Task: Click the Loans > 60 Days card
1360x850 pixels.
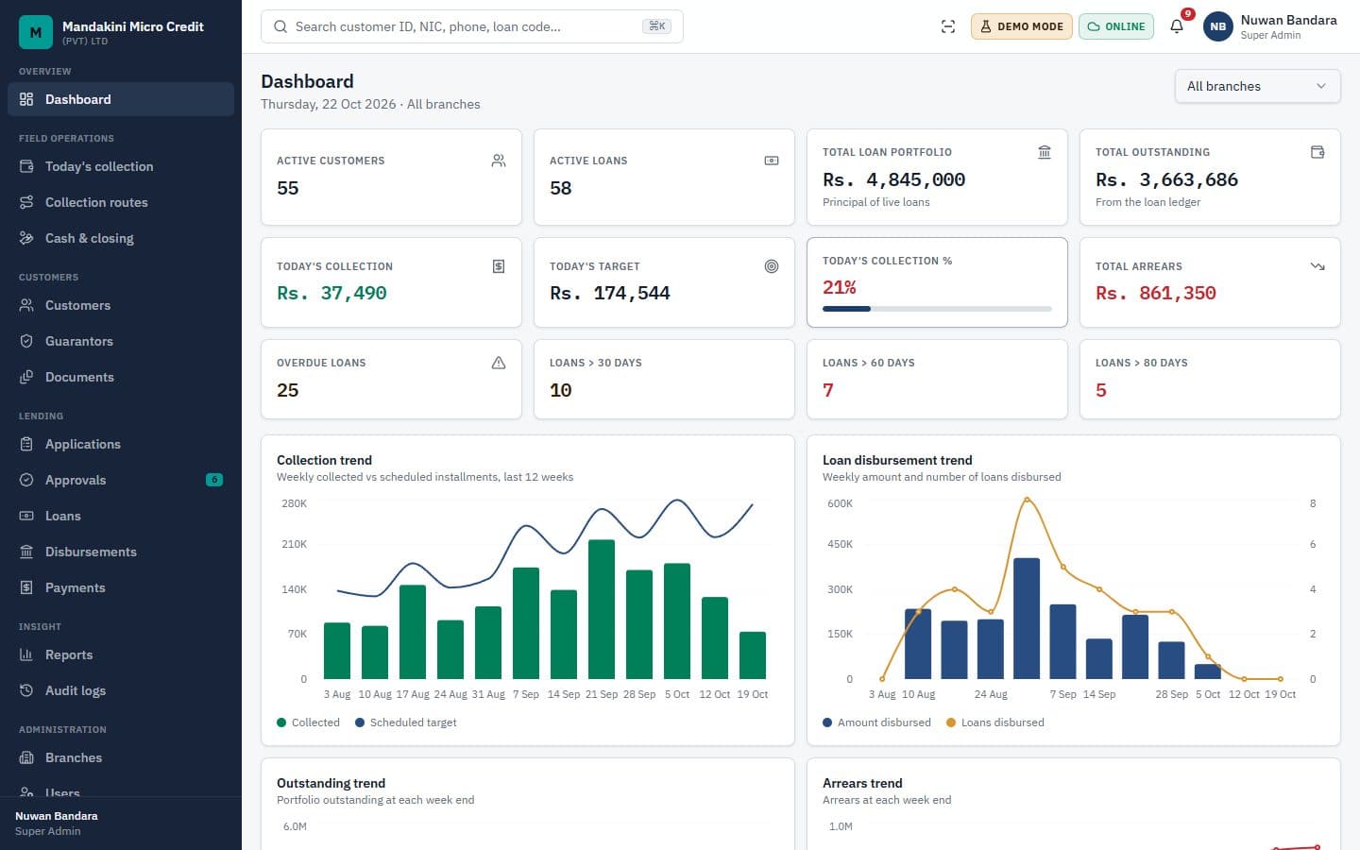Action: (x=937, y=379)
